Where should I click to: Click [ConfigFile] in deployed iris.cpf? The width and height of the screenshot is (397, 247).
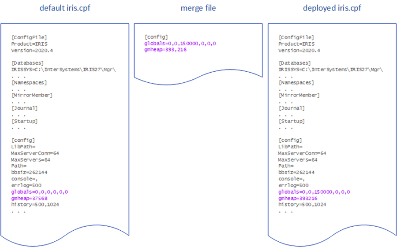point(296,37)
